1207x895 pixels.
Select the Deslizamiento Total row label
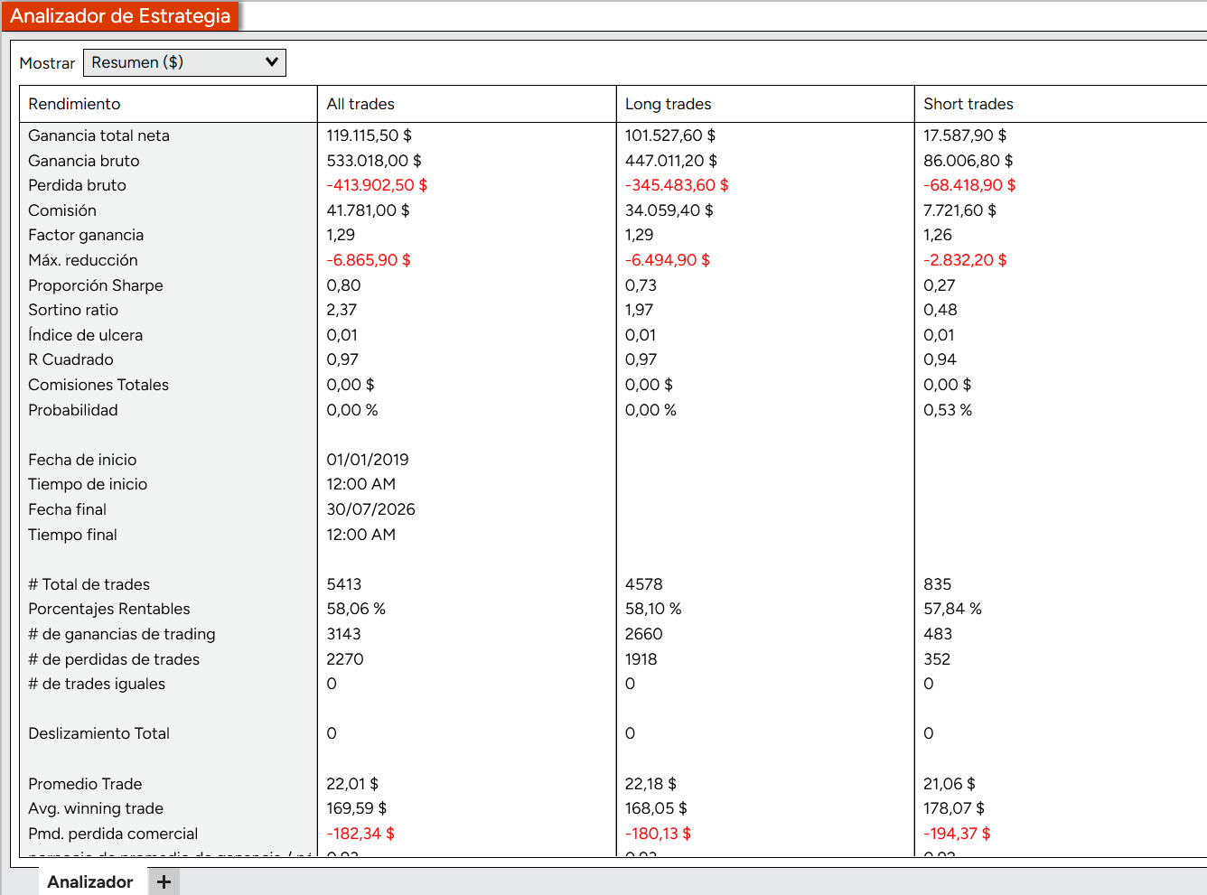click(98, 733)
